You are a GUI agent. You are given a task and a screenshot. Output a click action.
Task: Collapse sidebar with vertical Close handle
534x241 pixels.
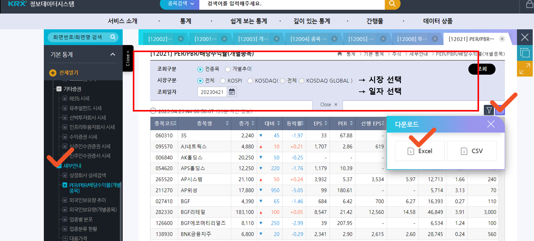pos(128,58)
